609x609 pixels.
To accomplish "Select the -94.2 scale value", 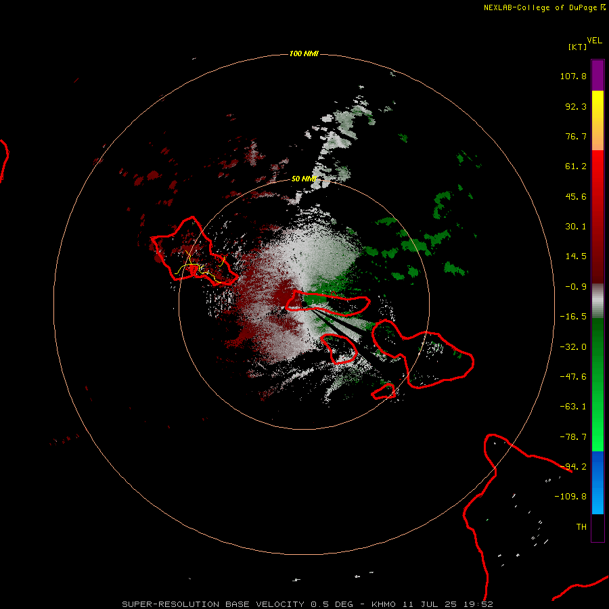I will [x=573, y=467].
